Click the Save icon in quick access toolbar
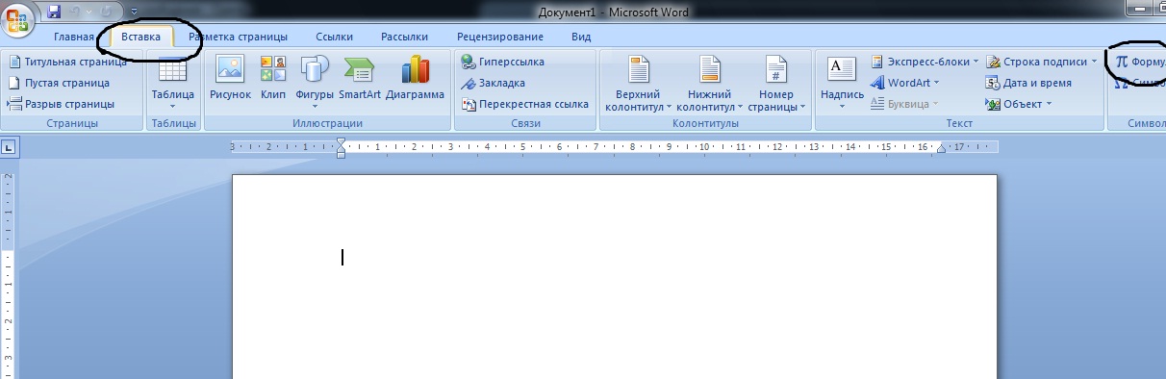Image resolution: width=1166 pixels, height=379 pixels. [x=54, y=12]
